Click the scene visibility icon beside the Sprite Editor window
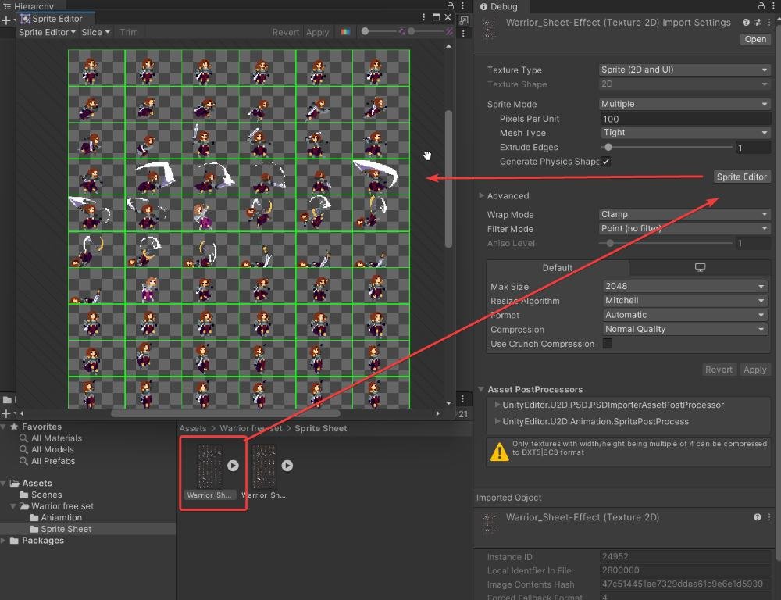 click(464, 20)
